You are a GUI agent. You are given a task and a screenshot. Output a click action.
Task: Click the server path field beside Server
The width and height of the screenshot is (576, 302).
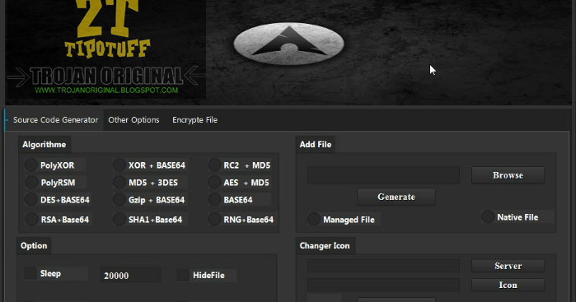pos(383,266)
